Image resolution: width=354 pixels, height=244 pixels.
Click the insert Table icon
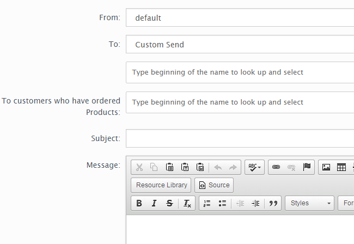(x=341, y=167)
